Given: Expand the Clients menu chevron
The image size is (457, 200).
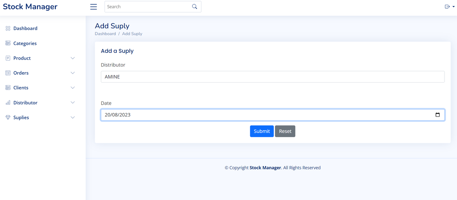Looking at the screenshot, I should pos(73,88).
